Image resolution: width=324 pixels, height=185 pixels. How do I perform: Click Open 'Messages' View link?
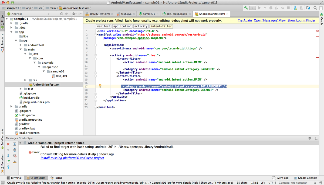tap(269, 20)
